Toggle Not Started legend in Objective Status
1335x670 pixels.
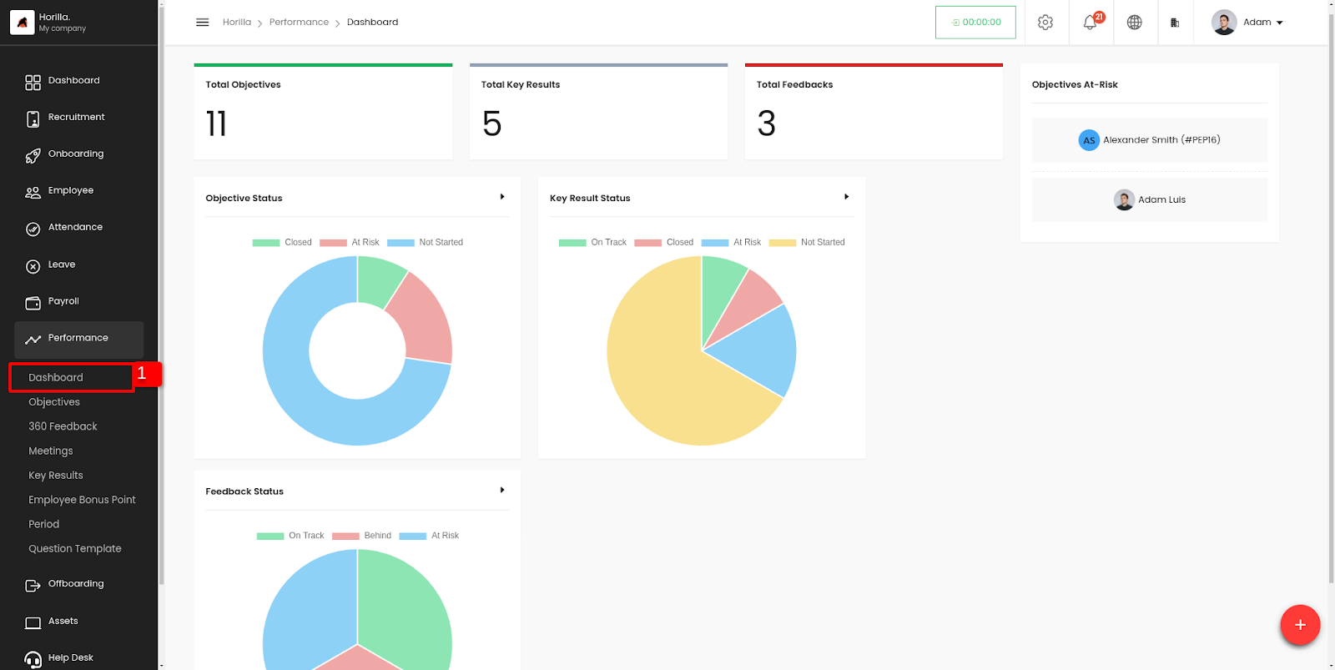[426, 243]
